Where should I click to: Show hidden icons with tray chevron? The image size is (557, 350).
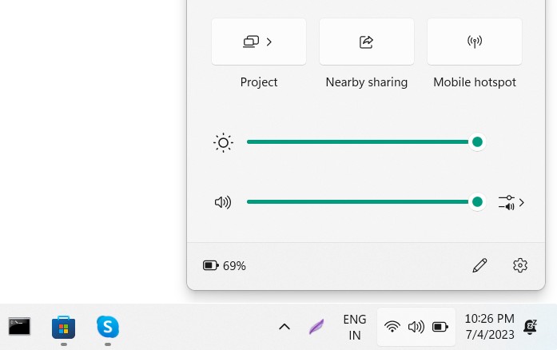pos(284,327)
